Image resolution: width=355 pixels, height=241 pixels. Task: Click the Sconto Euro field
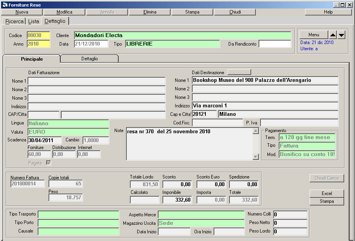tap(211, 184)
